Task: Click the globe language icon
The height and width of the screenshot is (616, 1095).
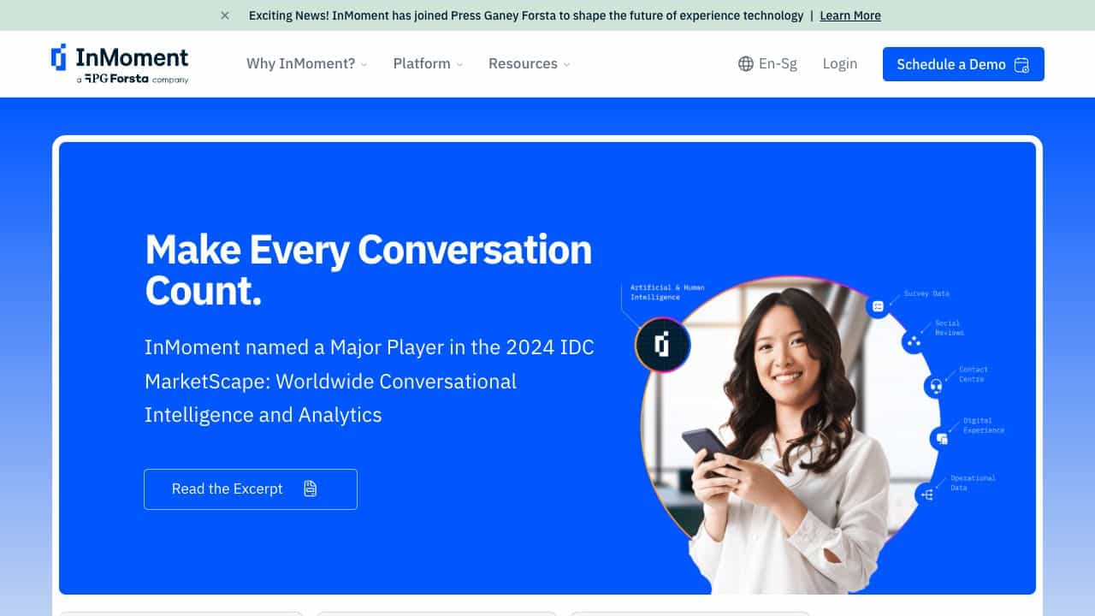Action: (746, 64)
